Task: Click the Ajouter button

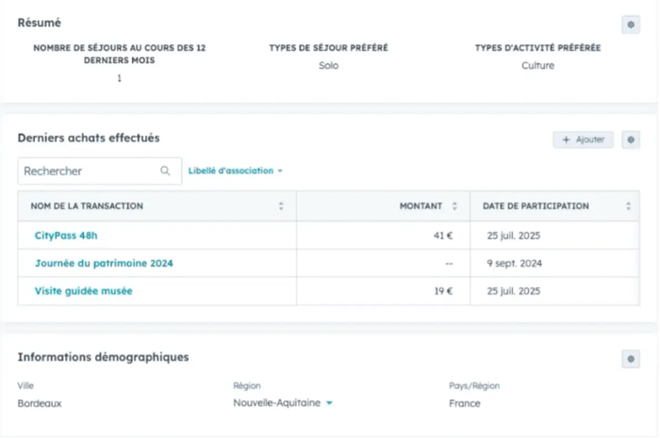Action: (583, 139)
